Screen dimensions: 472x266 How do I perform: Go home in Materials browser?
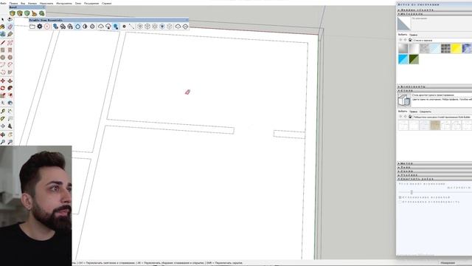[x=410, y=40]
